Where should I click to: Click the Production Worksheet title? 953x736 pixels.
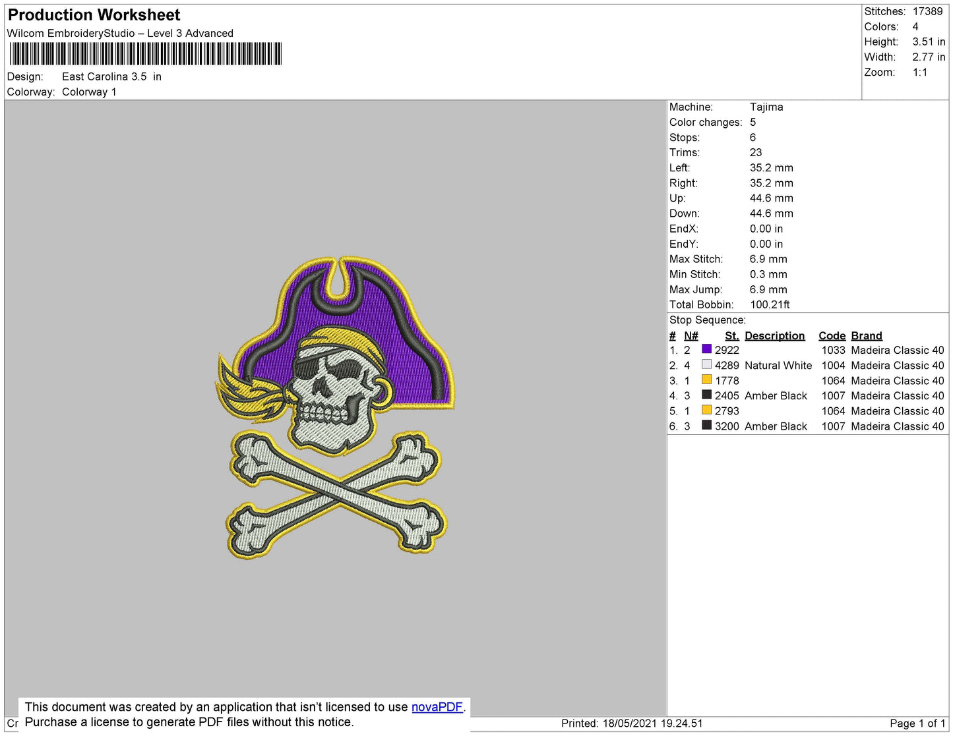(94, 15)
